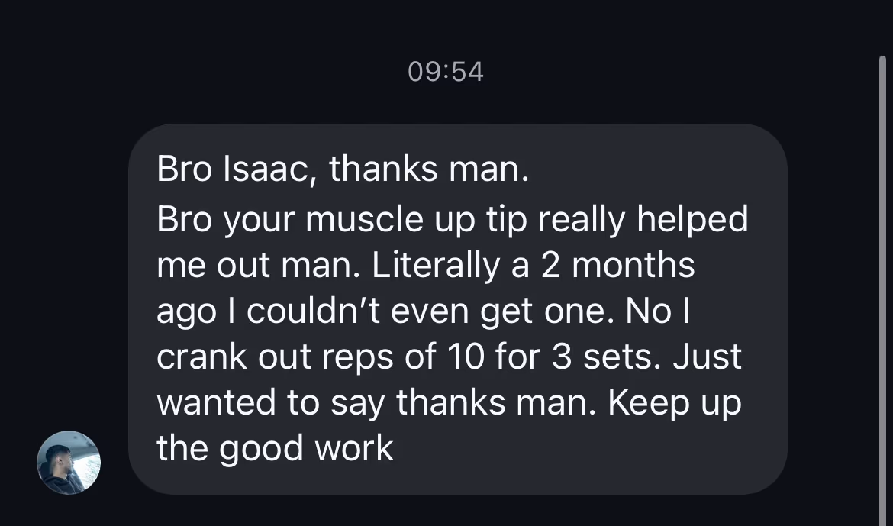Click "thanks man." on the first line
The image size is (893, 526).
click(x=429, y=169)
